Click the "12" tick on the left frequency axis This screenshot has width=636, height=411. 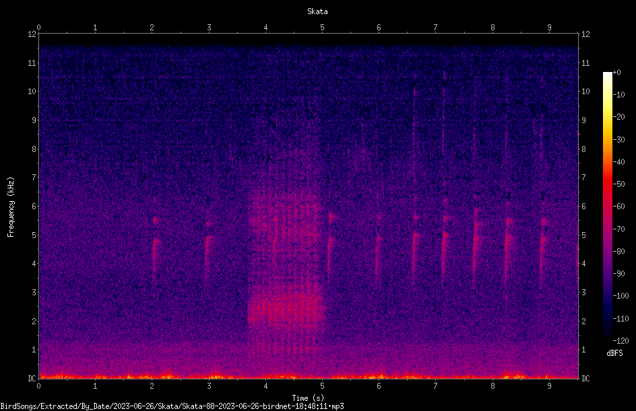[32, 34]
